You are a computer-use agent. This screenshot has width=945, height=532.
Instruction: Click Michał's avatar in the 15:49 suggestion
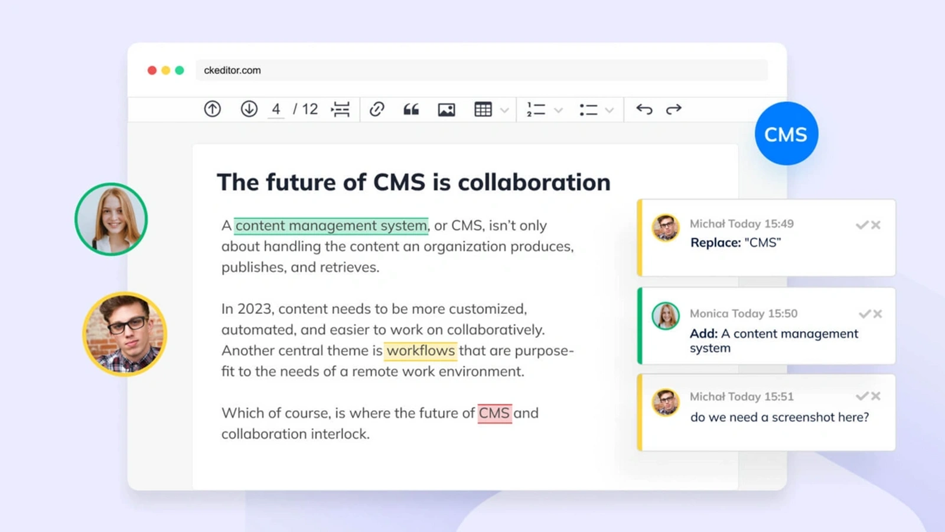666,228
